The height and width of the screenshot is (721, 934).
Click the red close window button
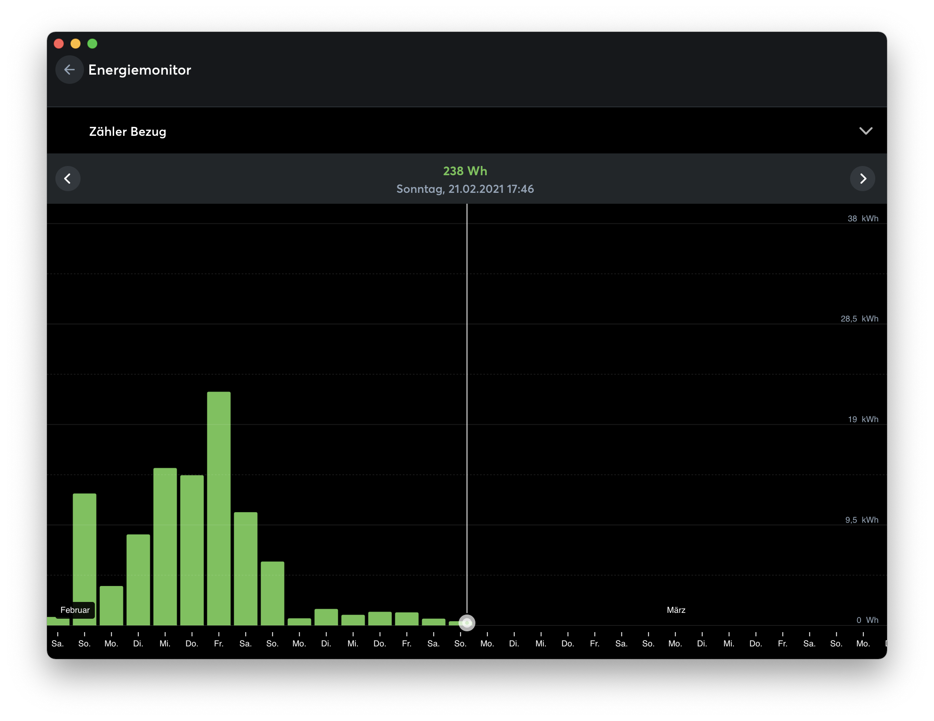(x=59, y=44)
